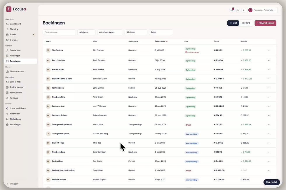Click the Focusd logo icon
Screen dimensions: 286x190
(8, 9)
